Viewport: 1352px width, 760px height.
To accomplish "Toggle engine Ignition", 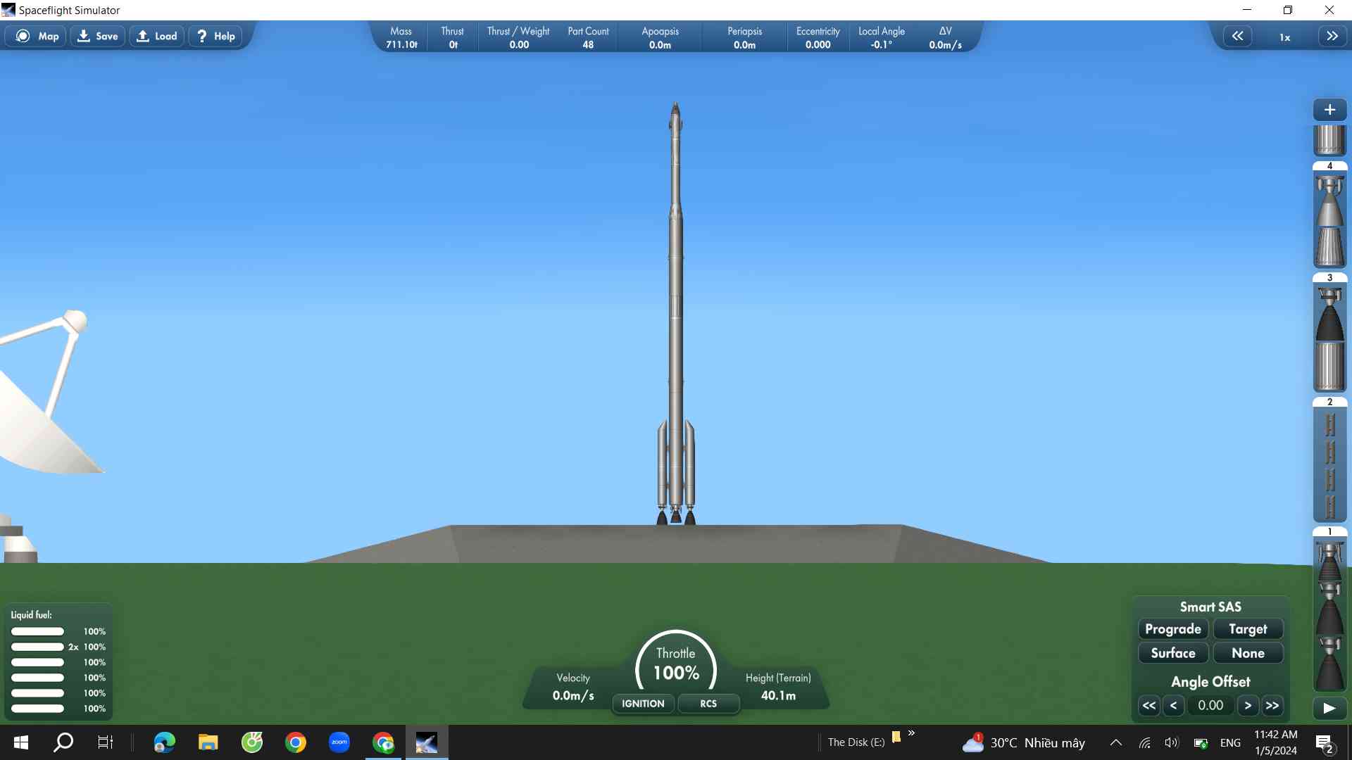I will [x=643, y=703].
